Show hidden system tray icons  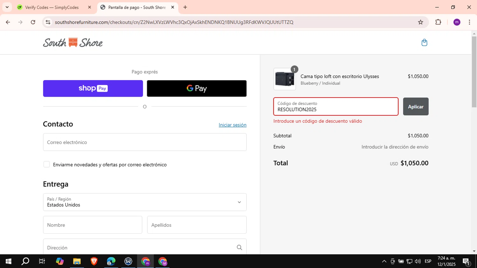click(384, 261)
